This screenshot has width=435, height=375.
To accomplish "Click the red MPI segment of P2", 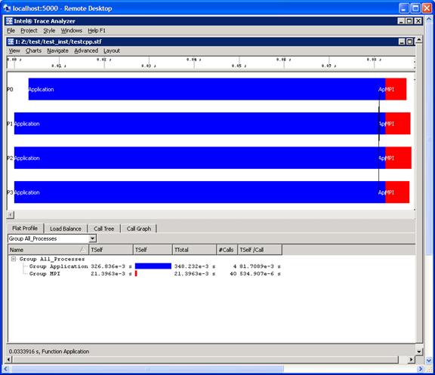I will tap(399, 158).
